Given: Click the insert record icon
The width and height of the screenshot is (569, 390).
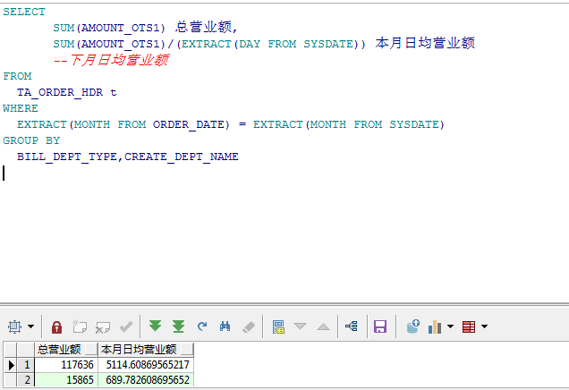Looking at the screenshot, I should 80,326.
